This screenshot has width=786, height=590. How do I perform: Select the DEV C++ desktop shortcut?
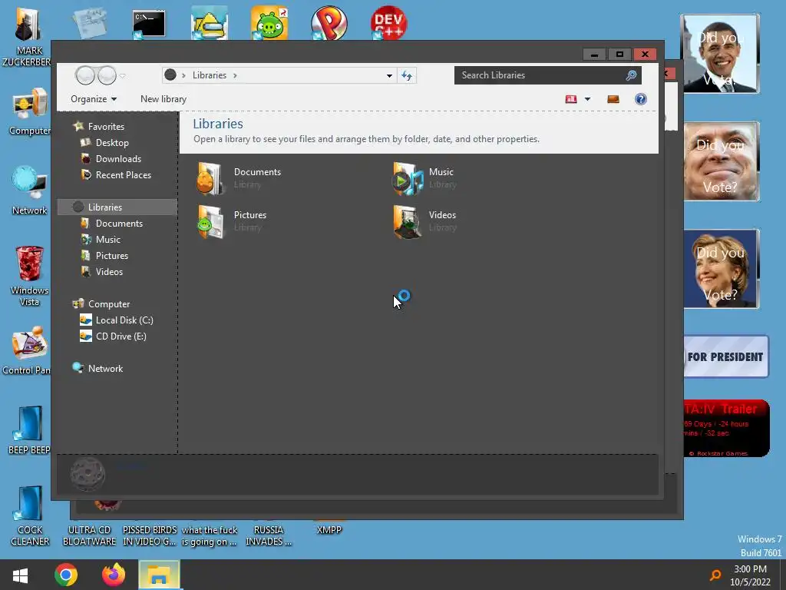[388, 23]
